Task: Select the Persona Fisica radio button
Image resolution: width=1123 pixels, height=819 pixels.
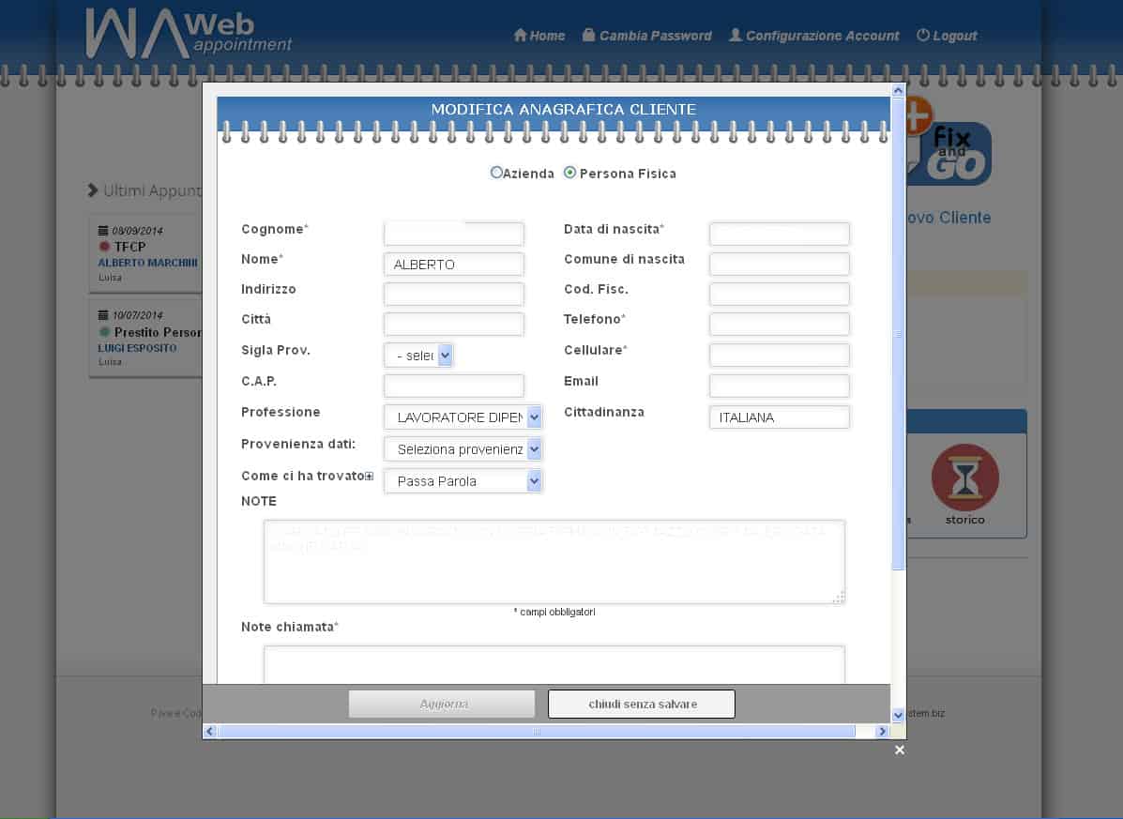Action: coord(569,173)
